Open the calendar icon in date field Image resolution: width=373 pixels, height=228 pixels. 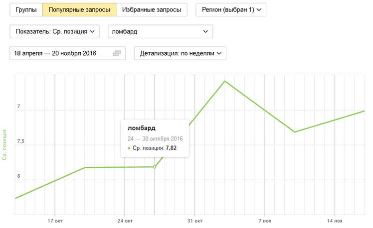pos(118,53)
